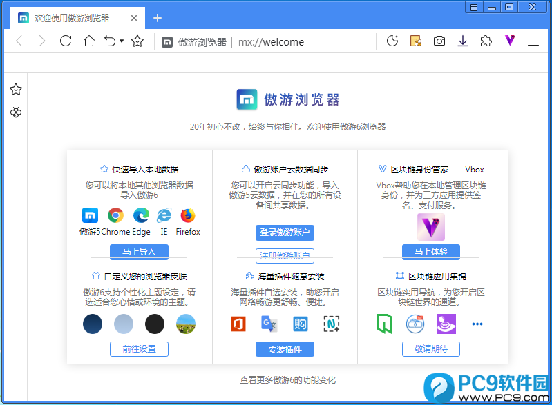This screenshot has height=405, width=552.
Task: Go back with the back arrow
Action: (x=19, y=41)
